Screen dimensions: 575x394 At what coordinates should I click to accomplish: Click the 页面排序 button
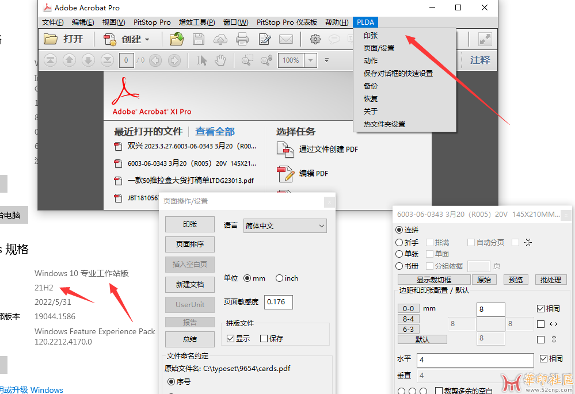[x=189, y=244]
